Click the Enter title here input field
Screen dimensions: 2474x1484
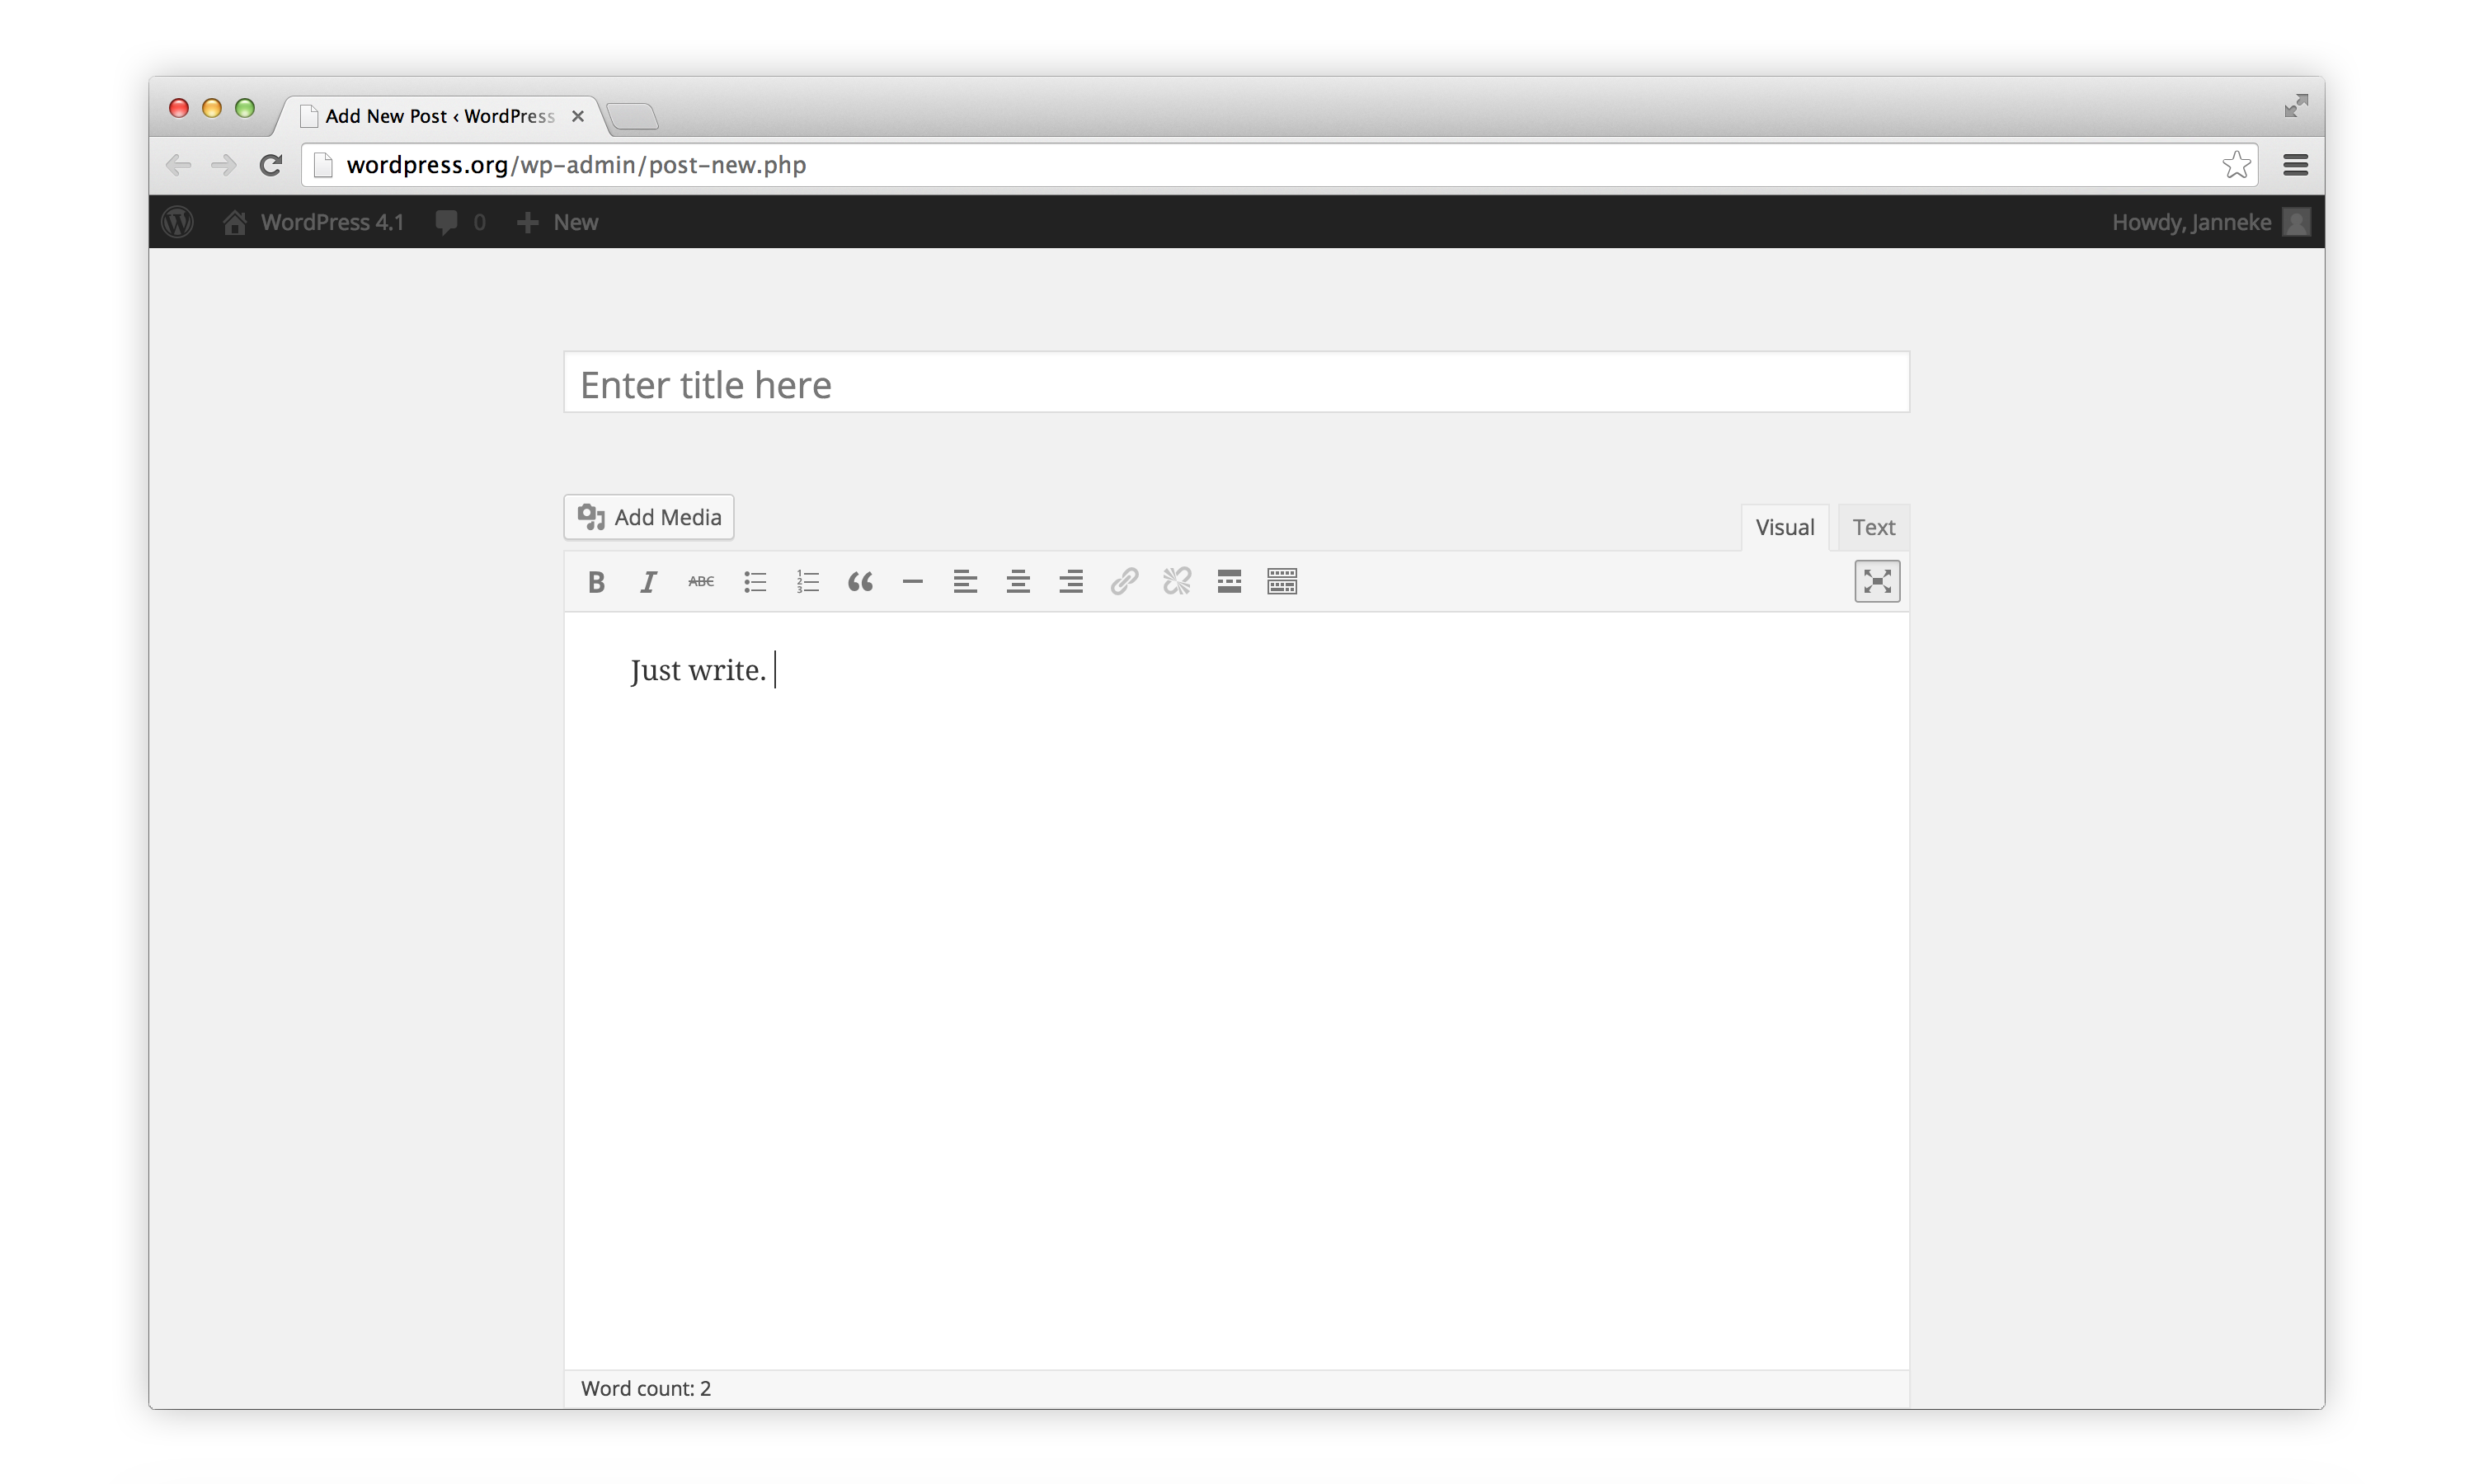click(1237, 383)
